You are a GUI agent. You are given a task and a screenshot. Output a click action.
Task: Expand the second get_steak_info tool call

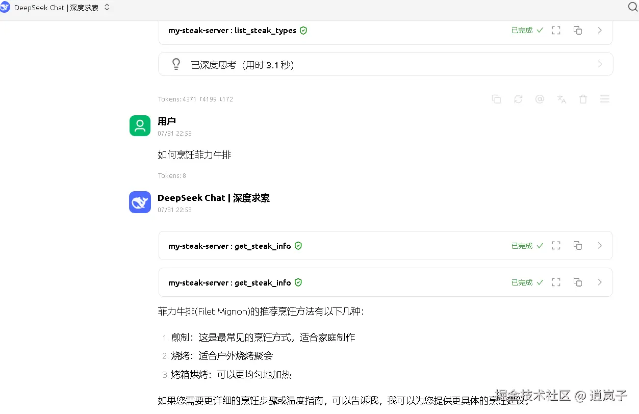[600, 282]
